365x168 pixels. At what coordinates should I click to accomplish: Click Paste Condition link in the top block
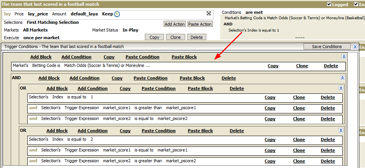143,57
